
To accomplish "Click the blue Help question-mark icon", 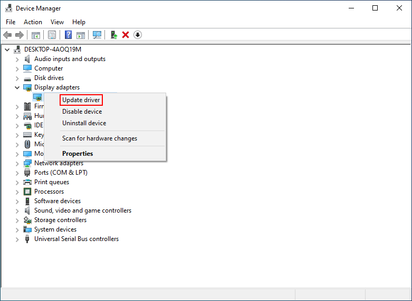I will click(69, 35).
